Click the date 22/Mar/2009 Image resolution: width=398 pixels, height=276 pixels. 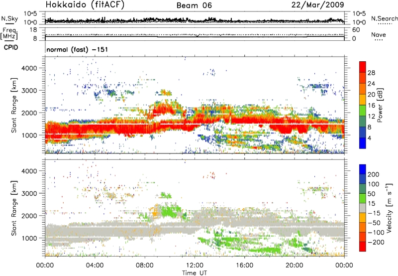click(318, 4)
